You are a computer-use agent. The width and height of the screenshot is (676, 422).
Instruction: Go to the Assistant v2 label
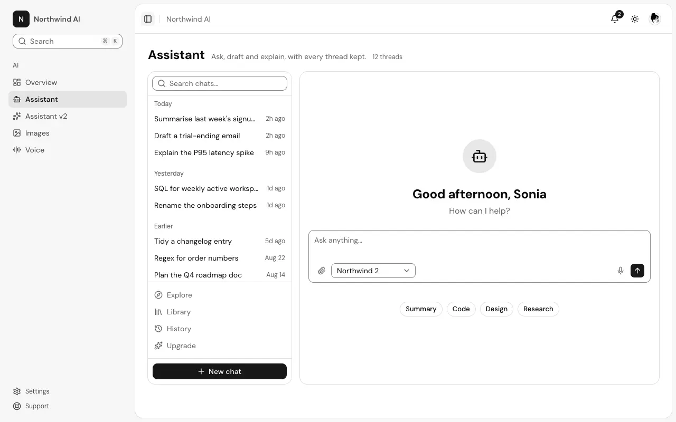coord(46,116)
